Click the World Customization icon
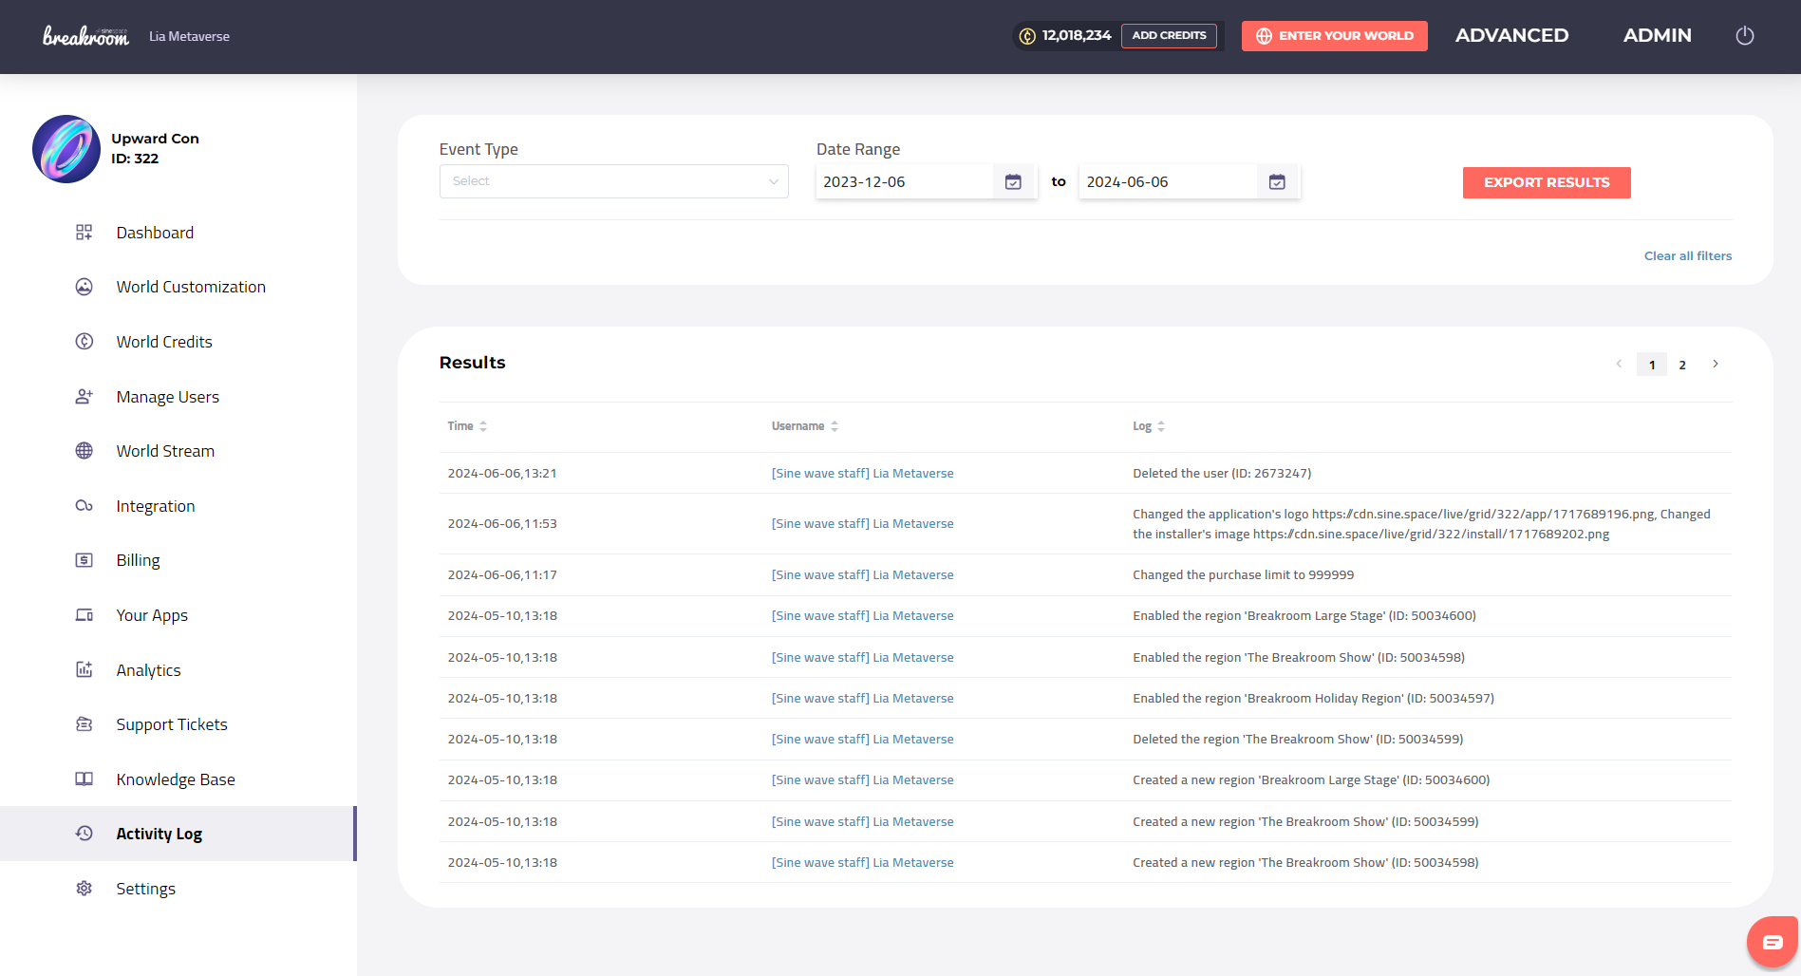Screen dimensions: 1801x976 pos(84,287)
